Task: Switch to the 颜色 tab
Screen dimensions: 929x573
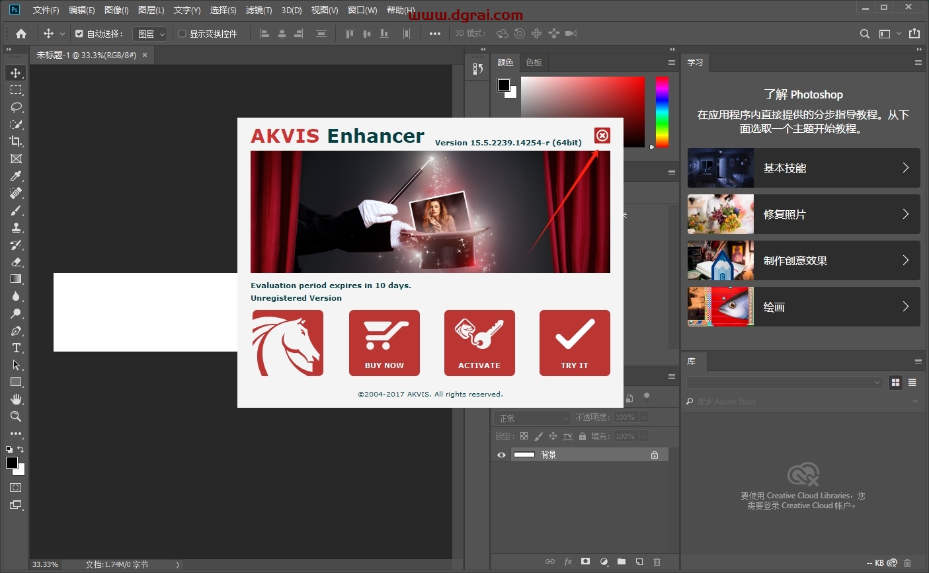Action: (505, 62)
